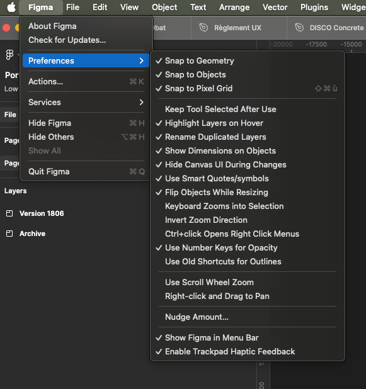Screen dimensions: 366x389
Task: Click the Figma logo main menu icon
Action: (9, 55)
